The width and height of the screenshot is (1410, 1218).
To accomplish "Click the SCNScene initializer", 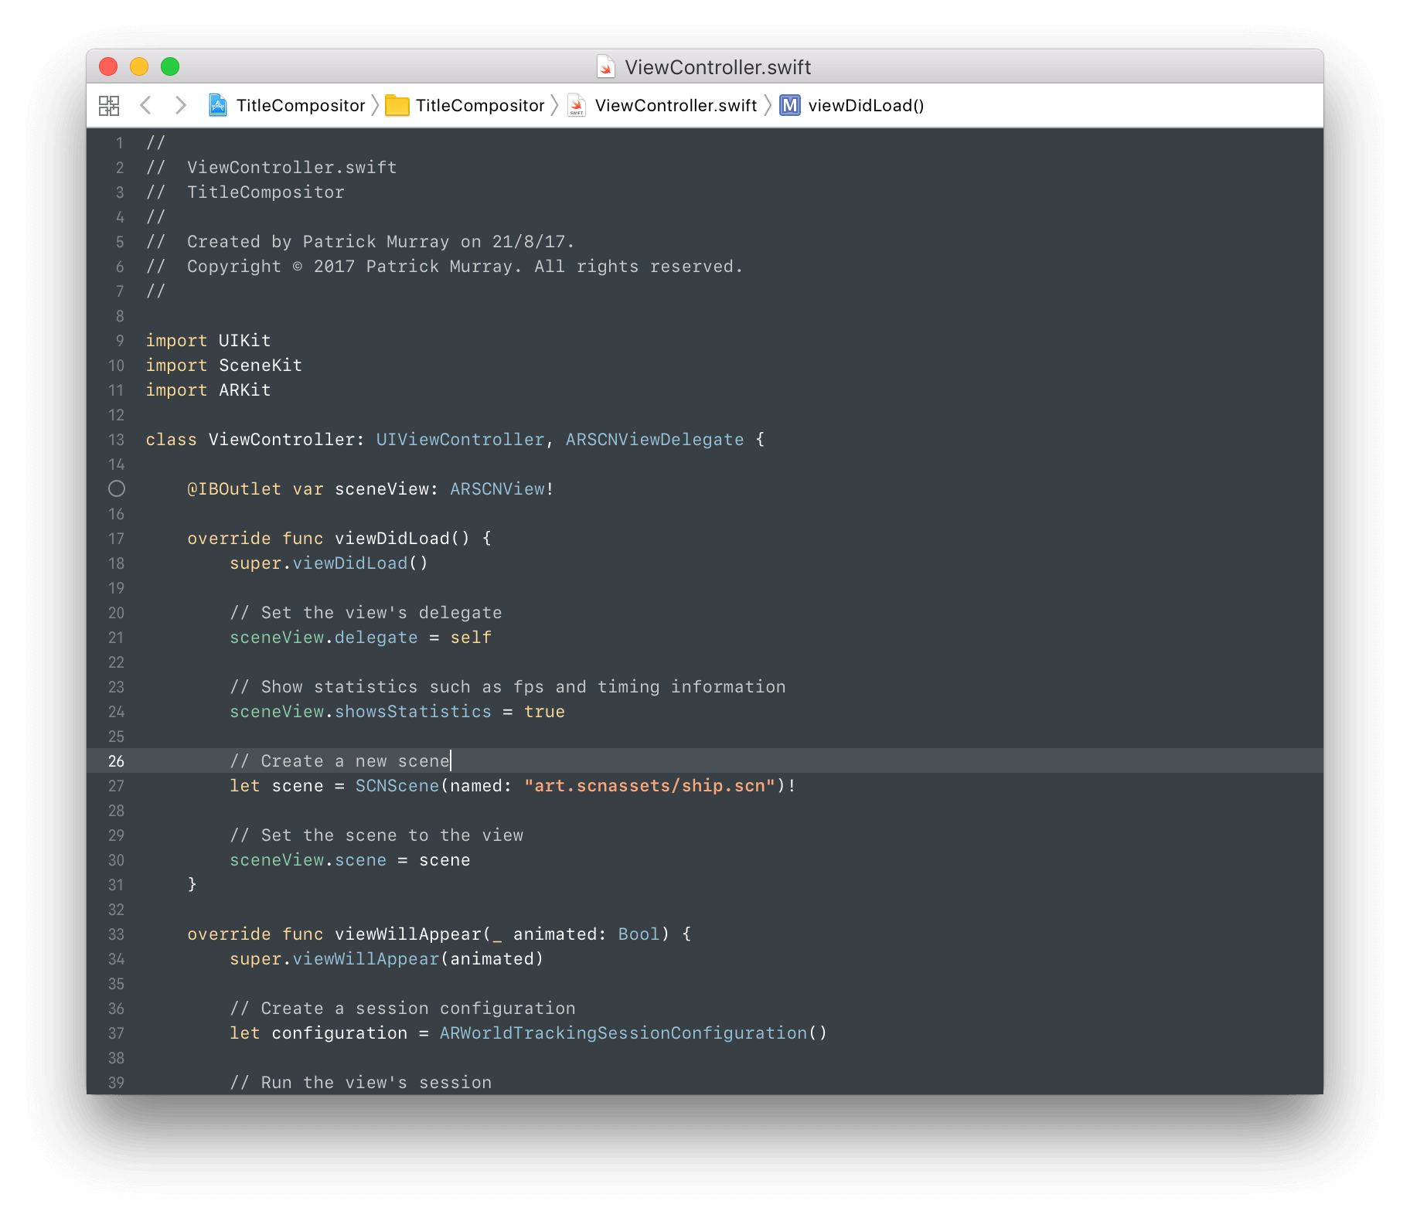I will pos(397,786).
